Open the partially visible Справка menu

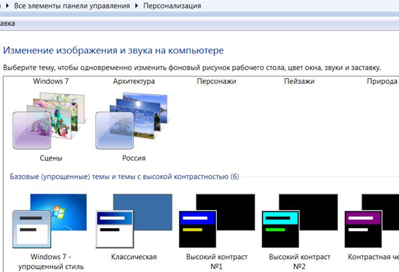click(7, 23)
